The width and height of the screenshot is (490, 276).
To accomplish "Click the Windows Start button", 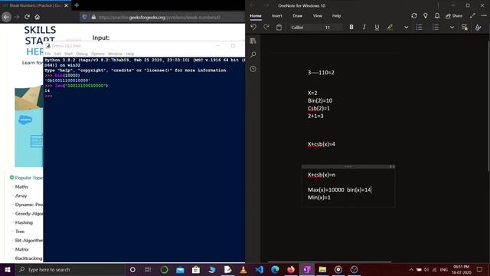I will [x=7, y=269].
